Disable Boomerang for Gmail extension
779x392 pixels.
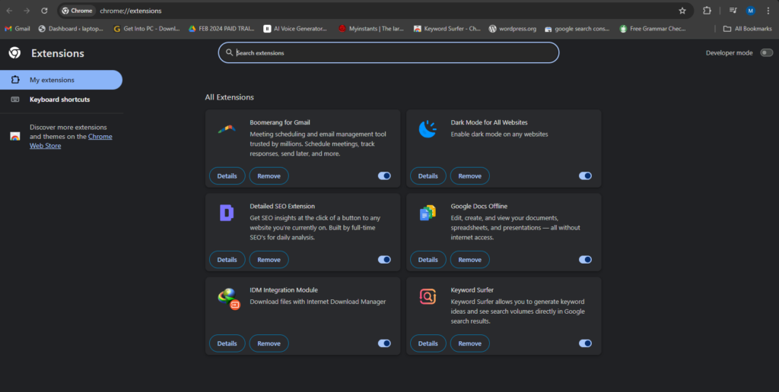click(384, 175)
